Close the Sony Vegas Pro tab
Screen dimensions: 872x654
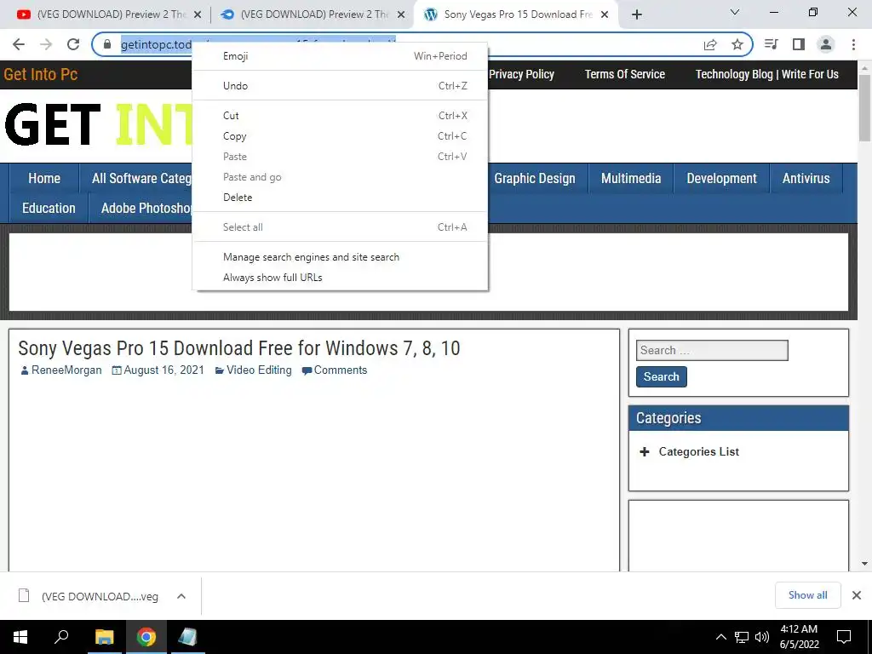tap(605, 15)
